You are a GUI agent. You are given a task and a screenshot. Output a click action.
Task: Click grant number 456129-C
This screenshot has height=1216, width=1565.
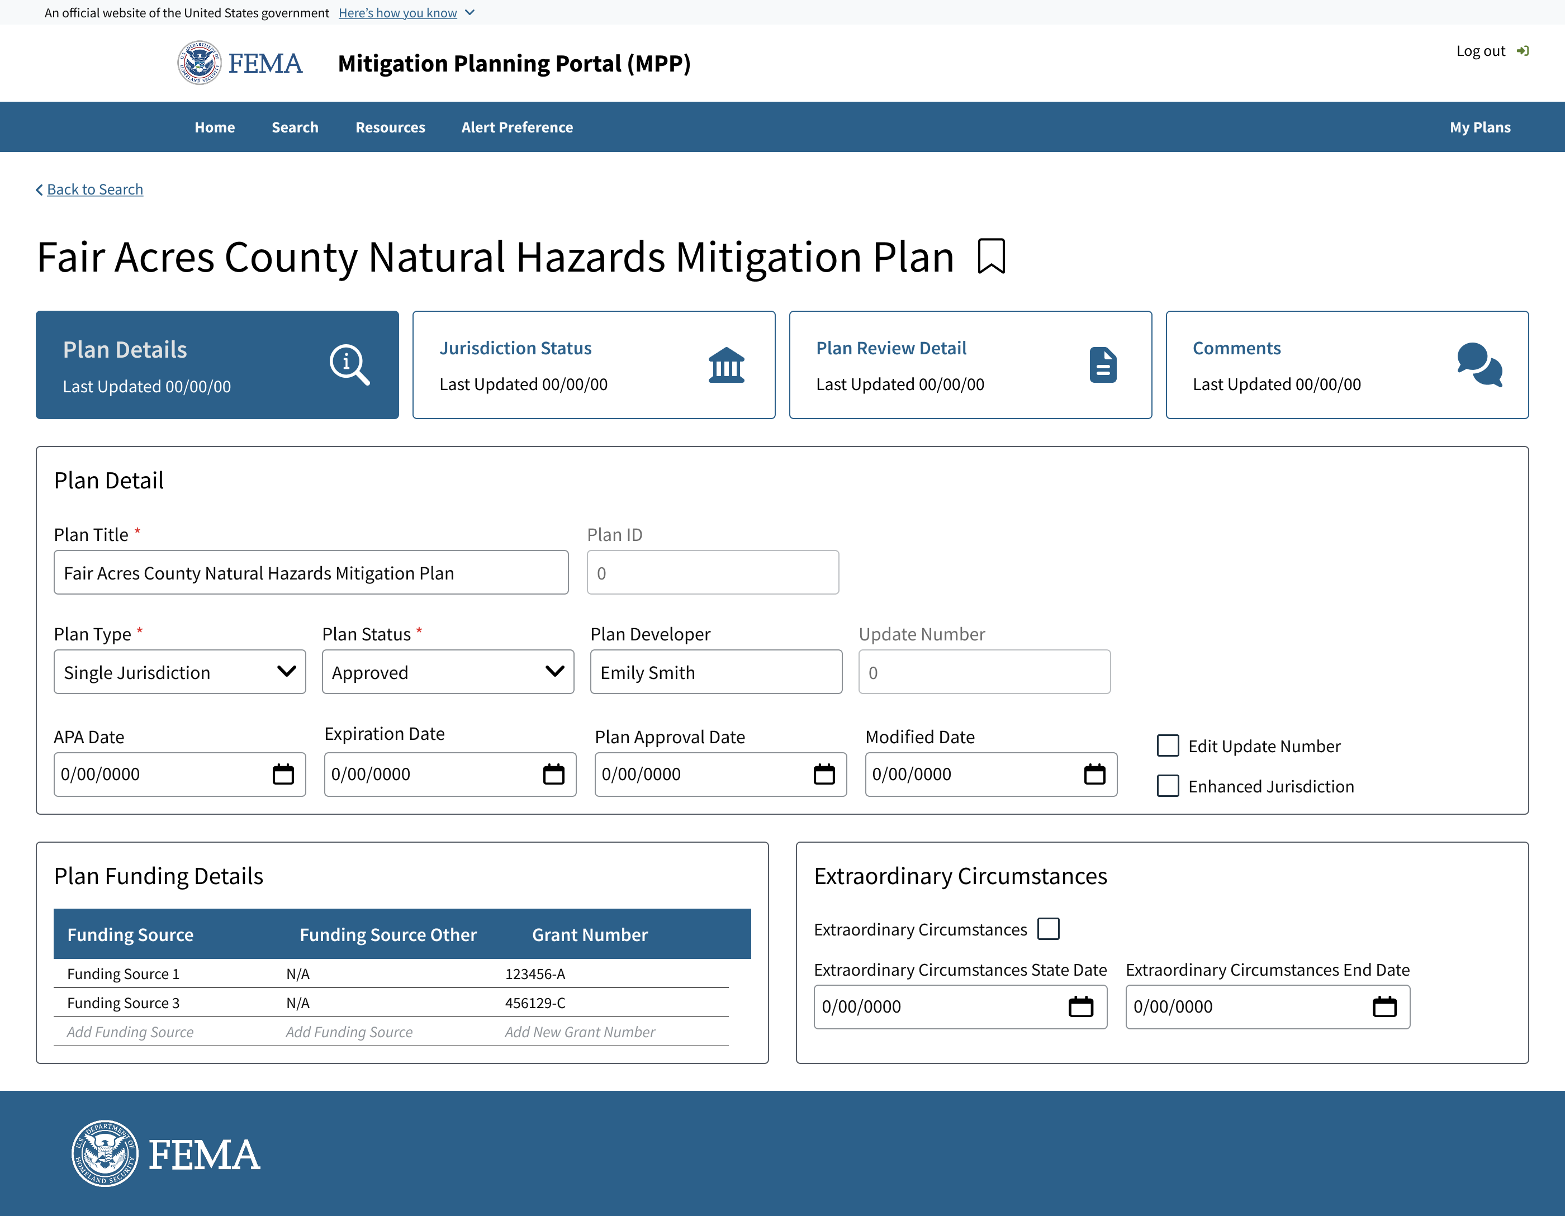(x=535, y=1003)
